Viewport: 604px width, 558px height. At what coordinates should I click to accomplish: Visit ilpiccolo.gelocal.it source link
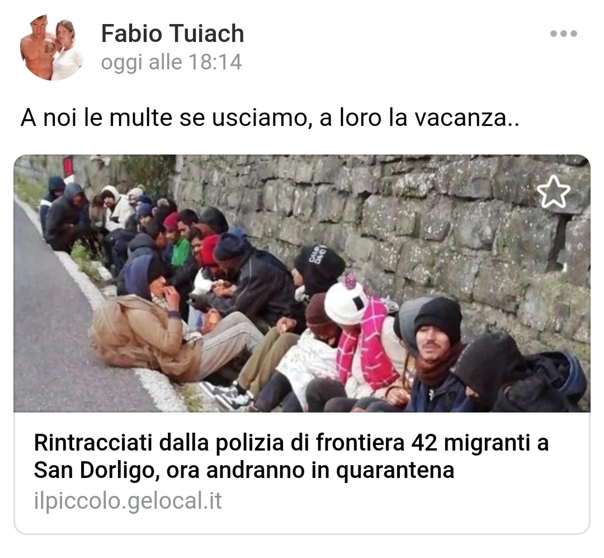point(128,501)
